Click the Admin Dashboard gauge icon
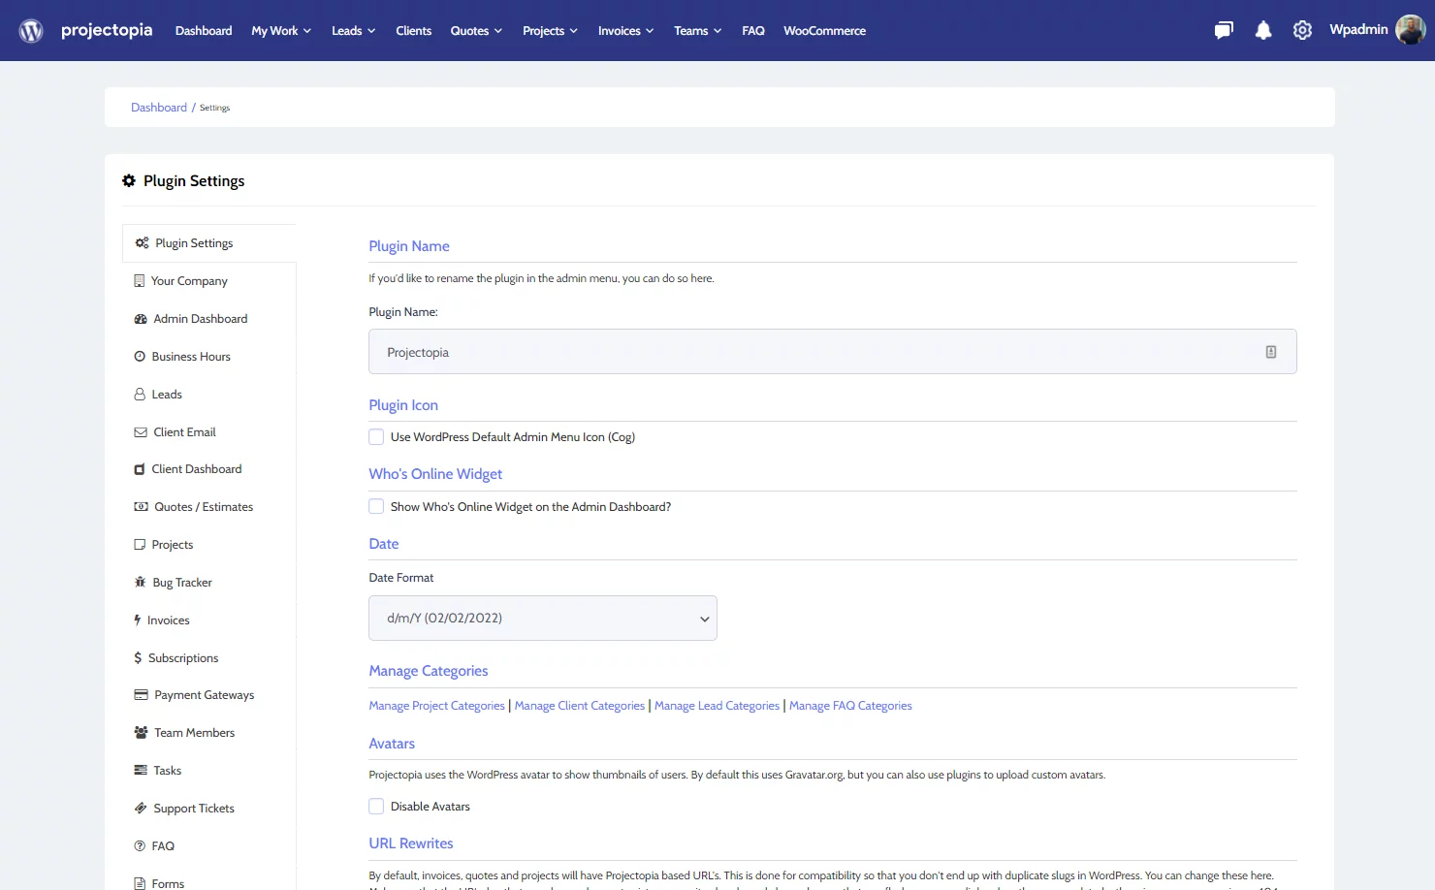The height and width of the screenshot is (890, 1435). (141, 319)
